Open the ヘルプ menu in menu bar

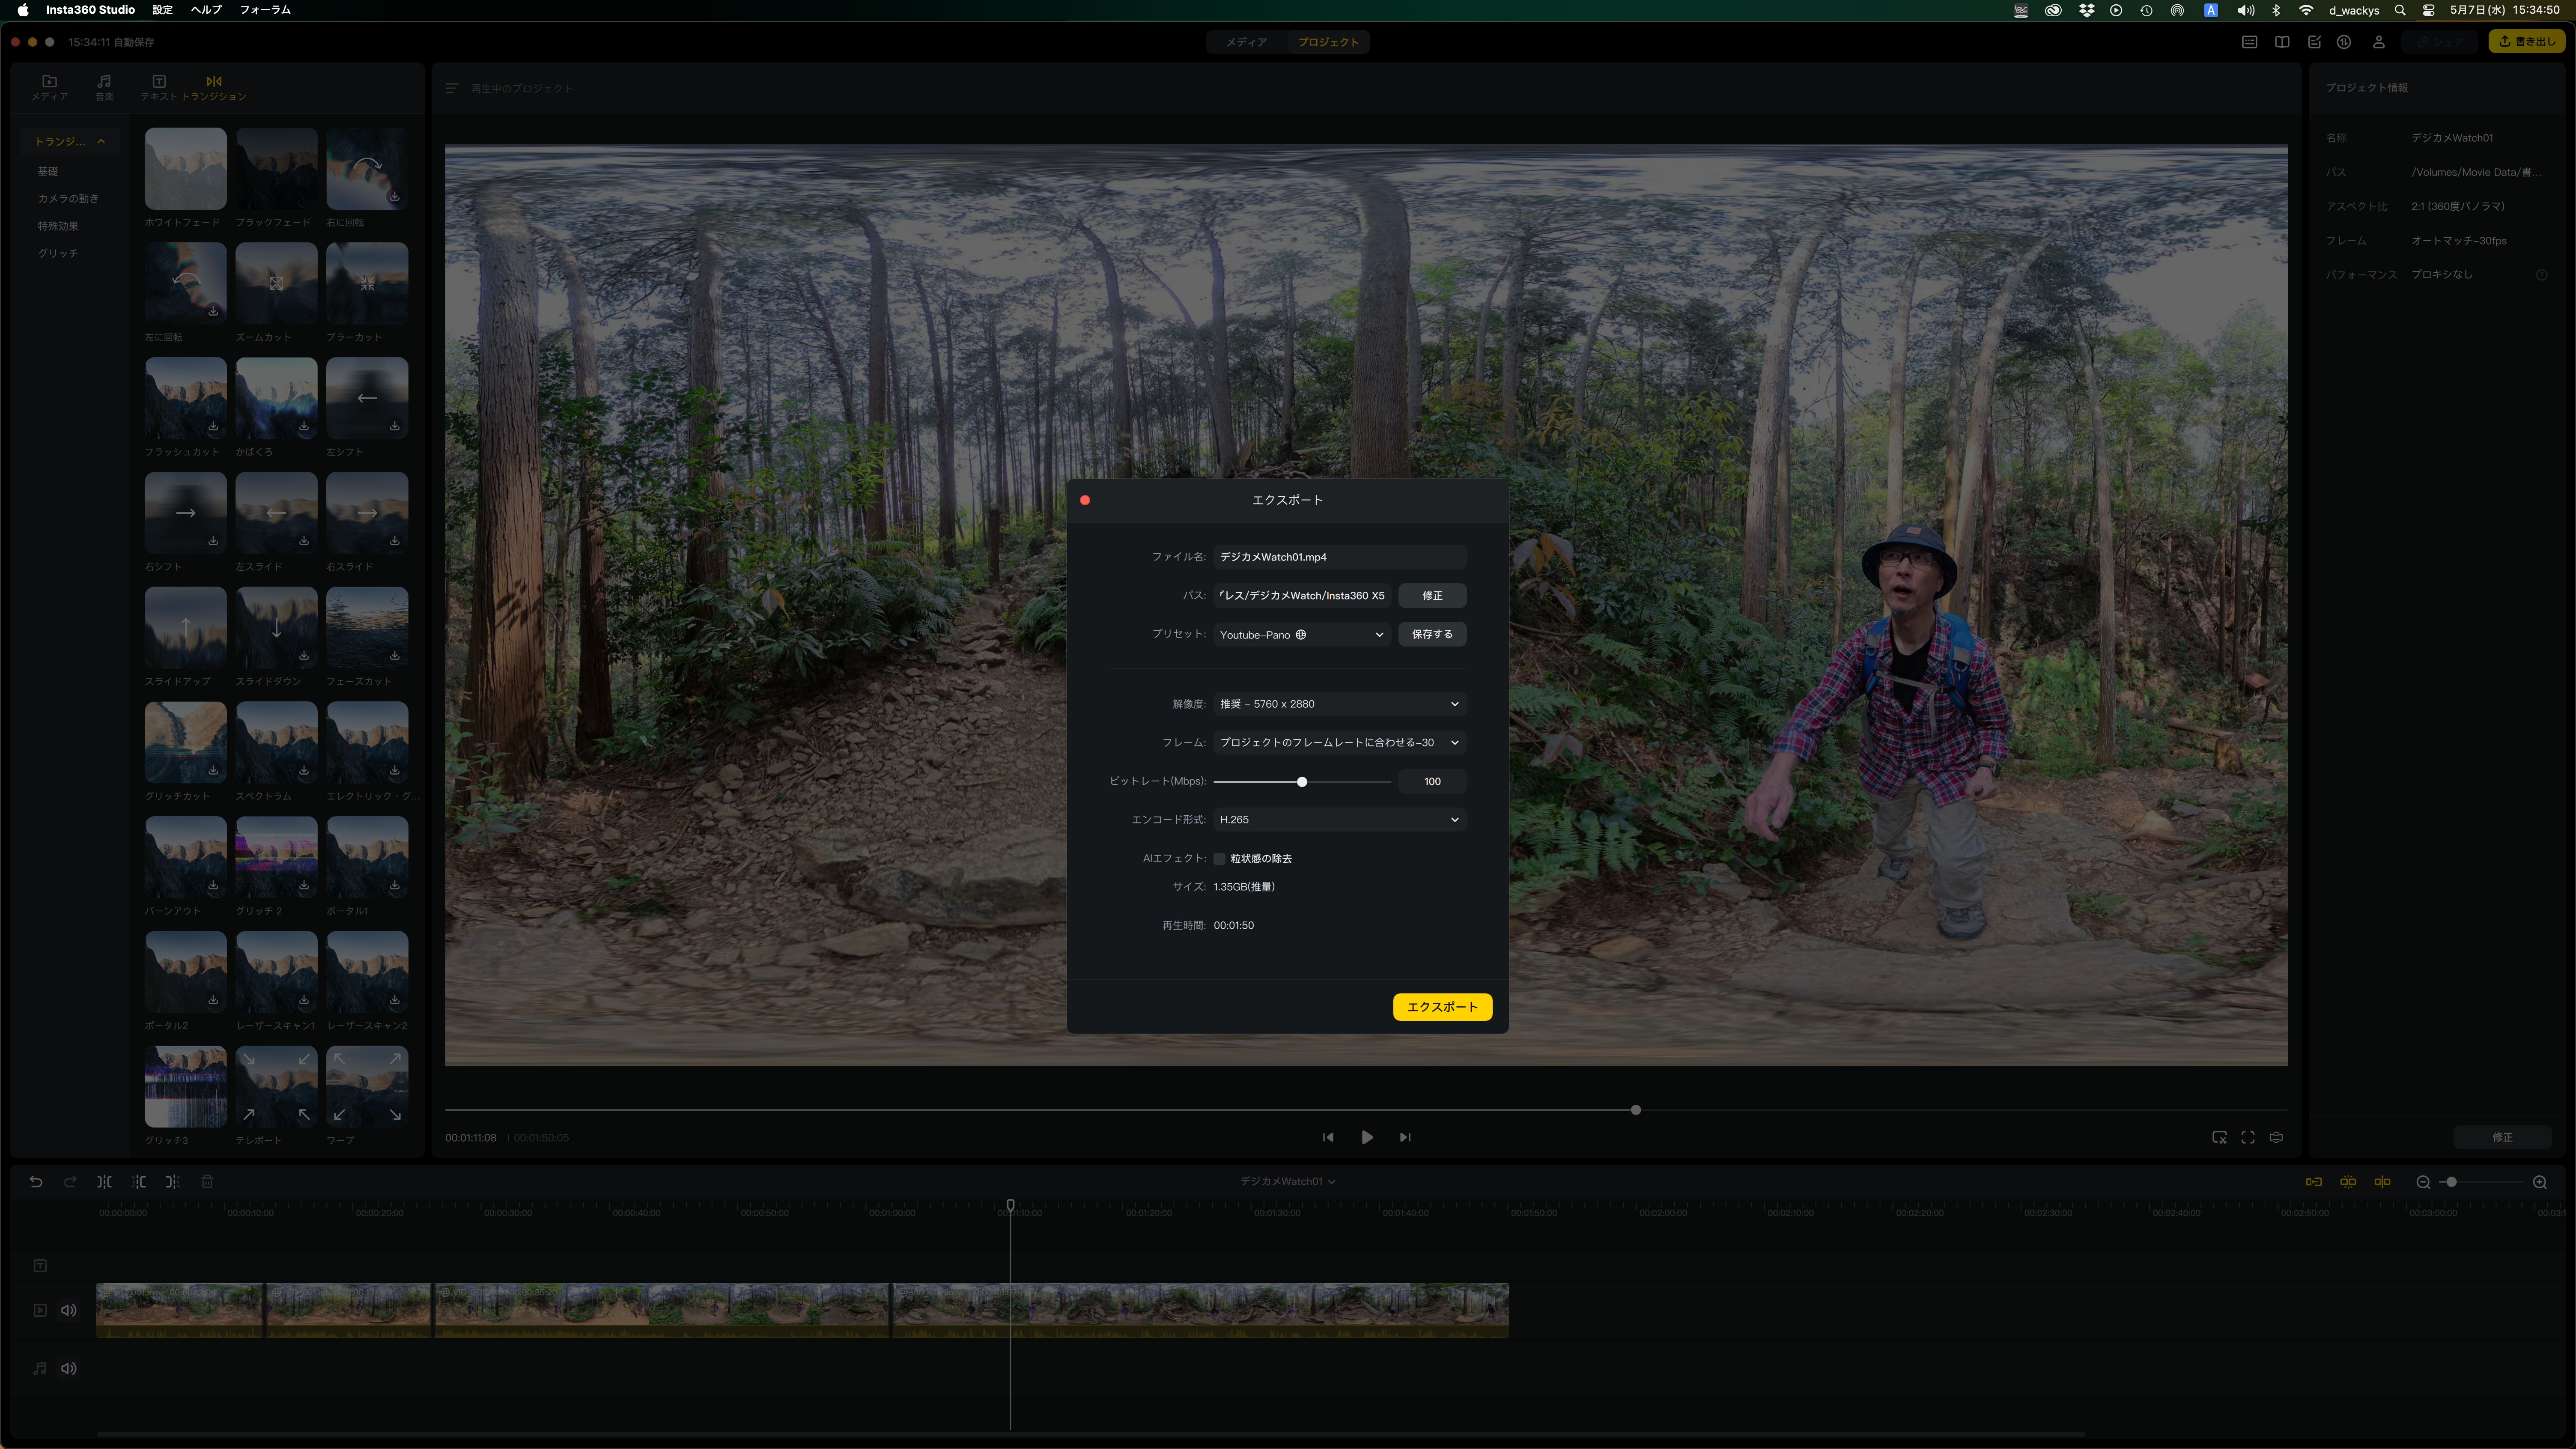[x=206, y=10]
